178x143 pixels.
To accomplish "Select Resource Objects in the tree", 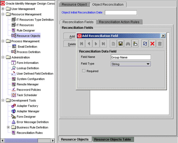I will [28, 36].
